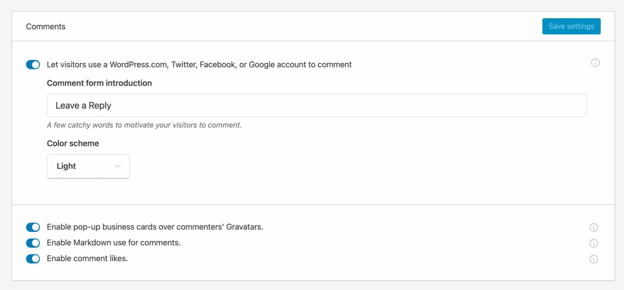The width and height of the screenshot is (624, 290).
Task: Click the Comment form introduction label
Action: point(99,83)
